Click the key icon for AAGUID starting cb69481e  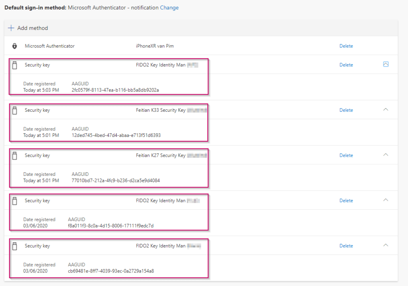[15, 246]
